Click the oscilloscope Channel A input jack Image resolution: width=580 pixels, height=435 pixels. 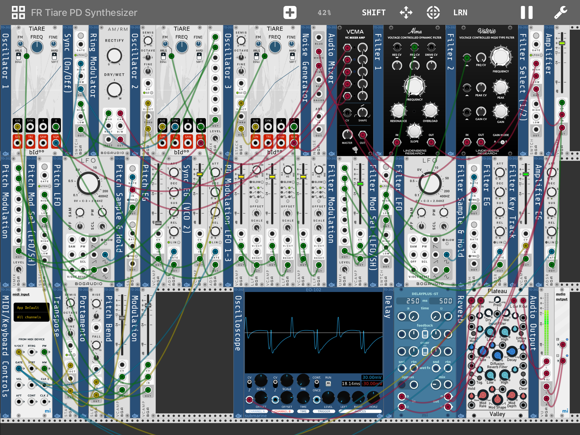(x=249, y=400)
